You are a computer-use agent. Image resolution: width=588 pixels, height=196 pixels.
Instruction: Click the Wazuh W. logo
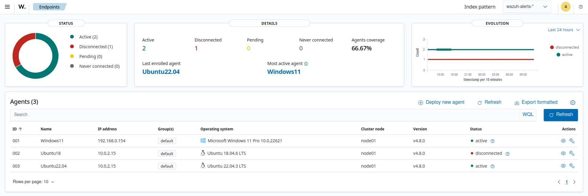[22, 7]
